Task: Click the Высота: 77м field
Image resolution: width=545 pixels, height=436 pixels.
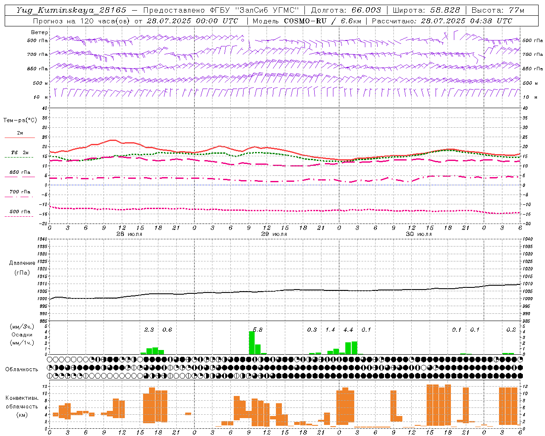Action: pyautogui.click(x=498, y=10)
